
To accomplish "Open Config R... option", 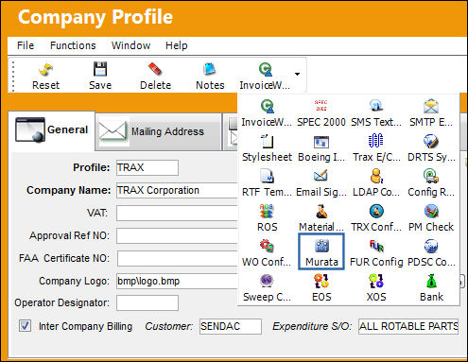I will tap(431, 183).
